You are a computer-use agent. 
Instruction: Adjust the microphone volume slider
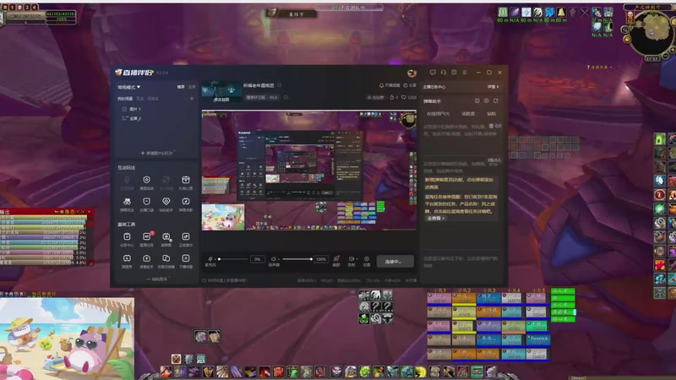coord(233,259)
